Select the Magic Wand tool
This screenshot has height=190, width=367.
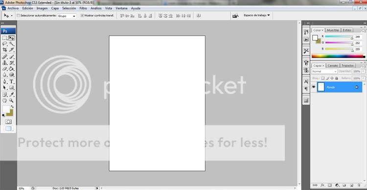click(11, 44)
